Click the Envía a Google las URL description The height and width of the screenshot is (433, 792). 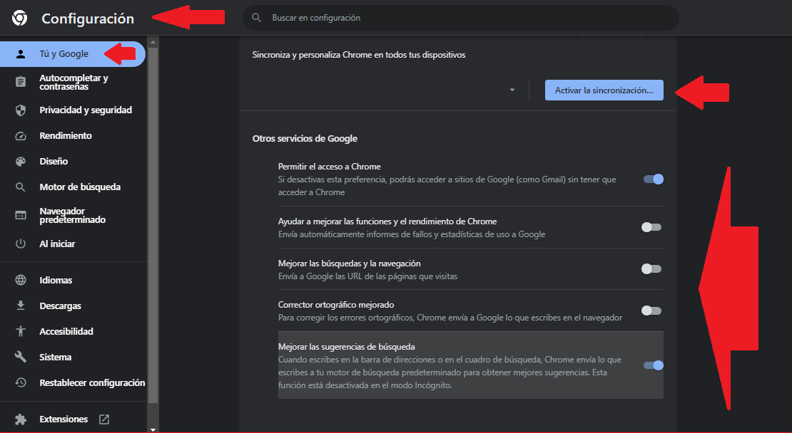[367, 276]
